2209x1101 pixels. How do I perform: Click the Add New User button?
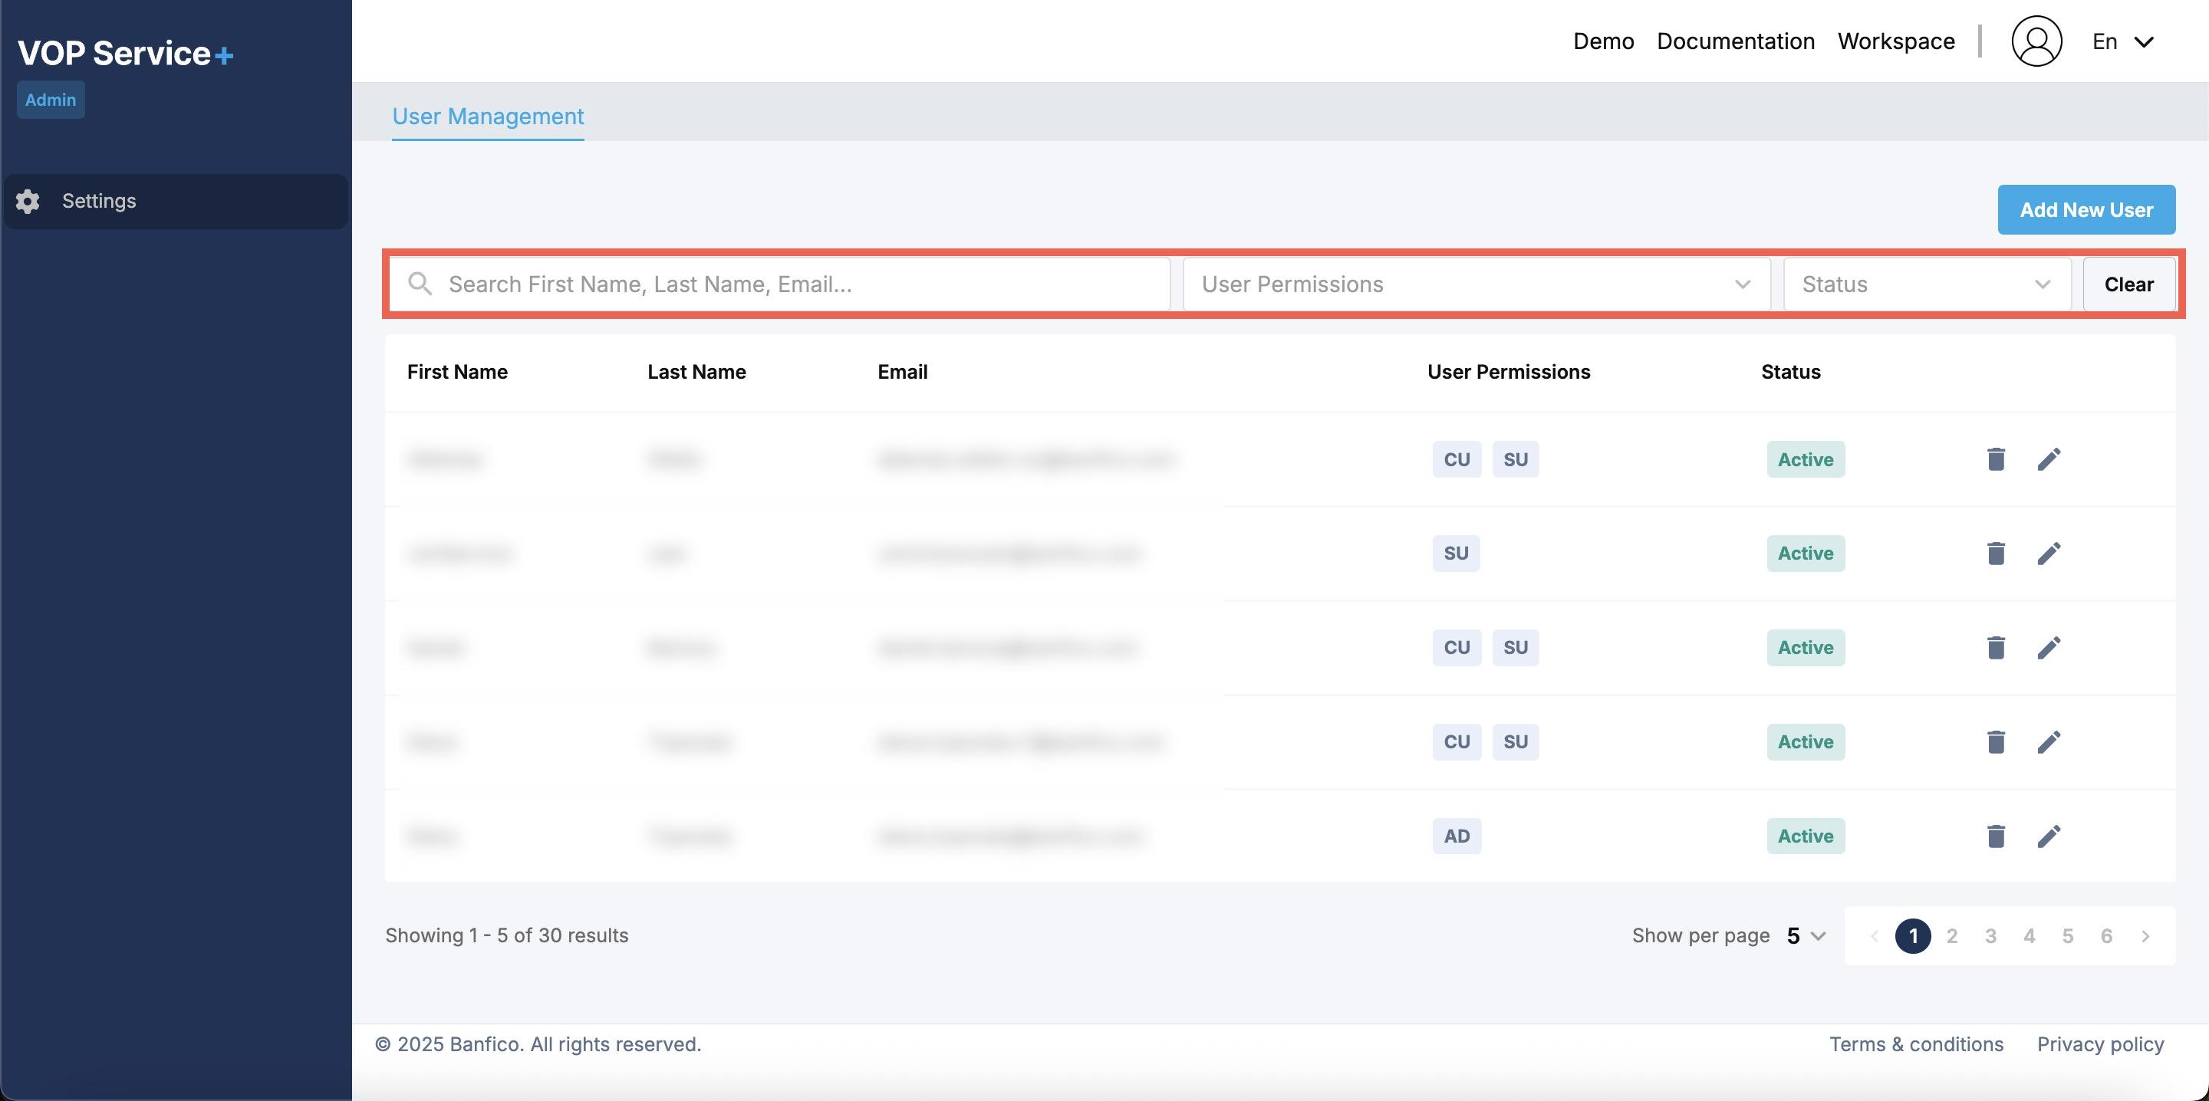point(2086,210)
